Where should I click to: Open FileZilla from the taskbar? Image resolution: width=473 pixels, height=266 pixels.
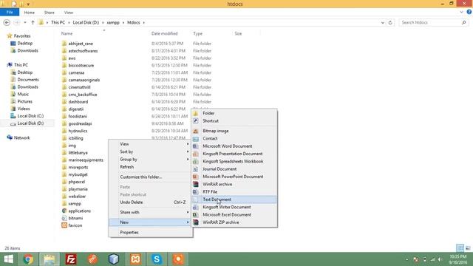tap(71, 259)
